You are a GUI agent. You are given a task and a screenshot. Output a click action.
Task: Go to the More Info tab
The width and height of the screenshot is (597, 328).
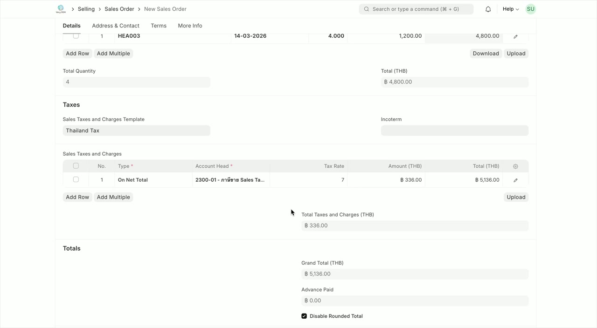pos(190,26)
